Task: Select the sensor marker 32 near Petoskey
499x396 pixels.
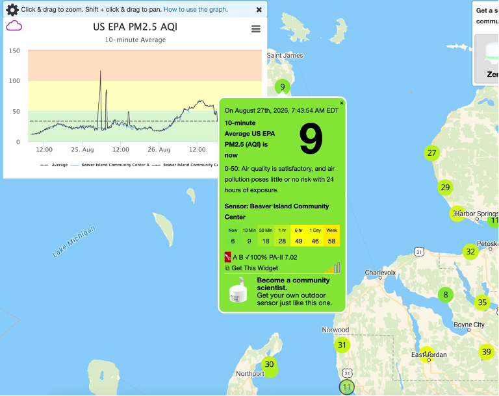Action: pos(470,252)
